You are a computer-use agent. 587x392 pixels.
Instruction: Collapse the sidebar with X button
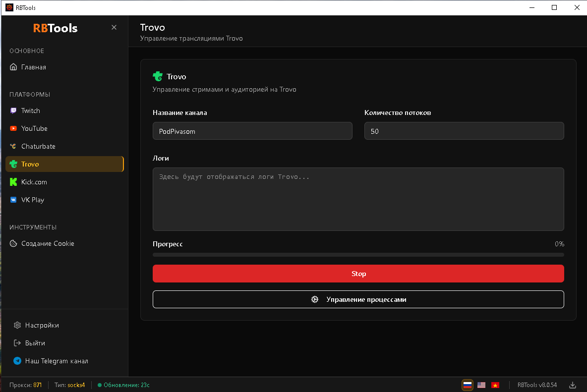coord(114,27)
